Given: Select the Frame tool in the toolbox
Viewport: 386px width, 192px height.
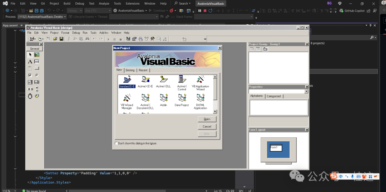Looking at the screenshot, I should click(30, 69).
